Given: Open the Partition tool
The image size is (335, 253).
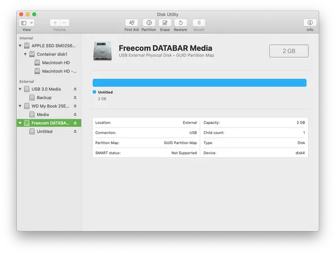Looking at the screenshot, I should tap(149, 23).
